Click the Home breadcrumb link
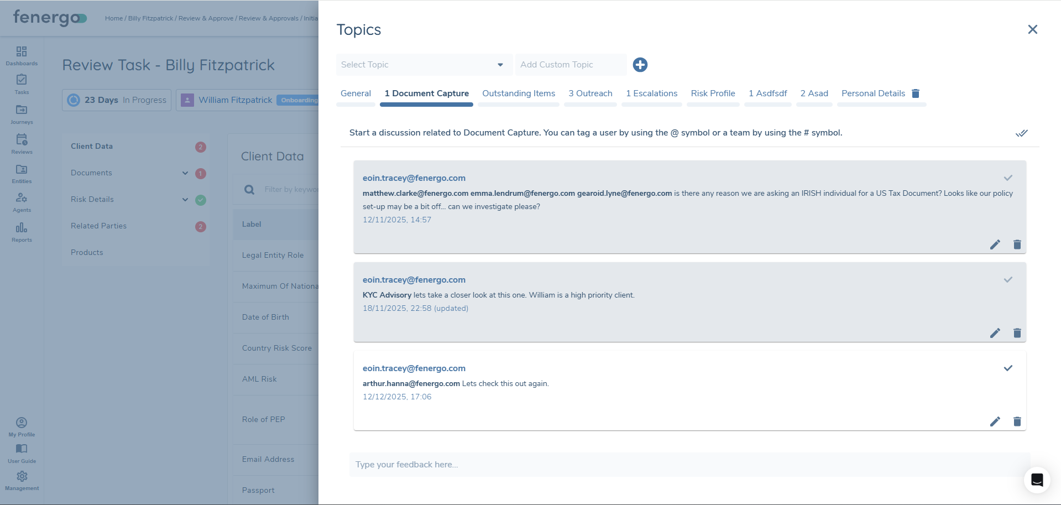Viewport: 1061px width, 505px height. click(x=113, y=18)
